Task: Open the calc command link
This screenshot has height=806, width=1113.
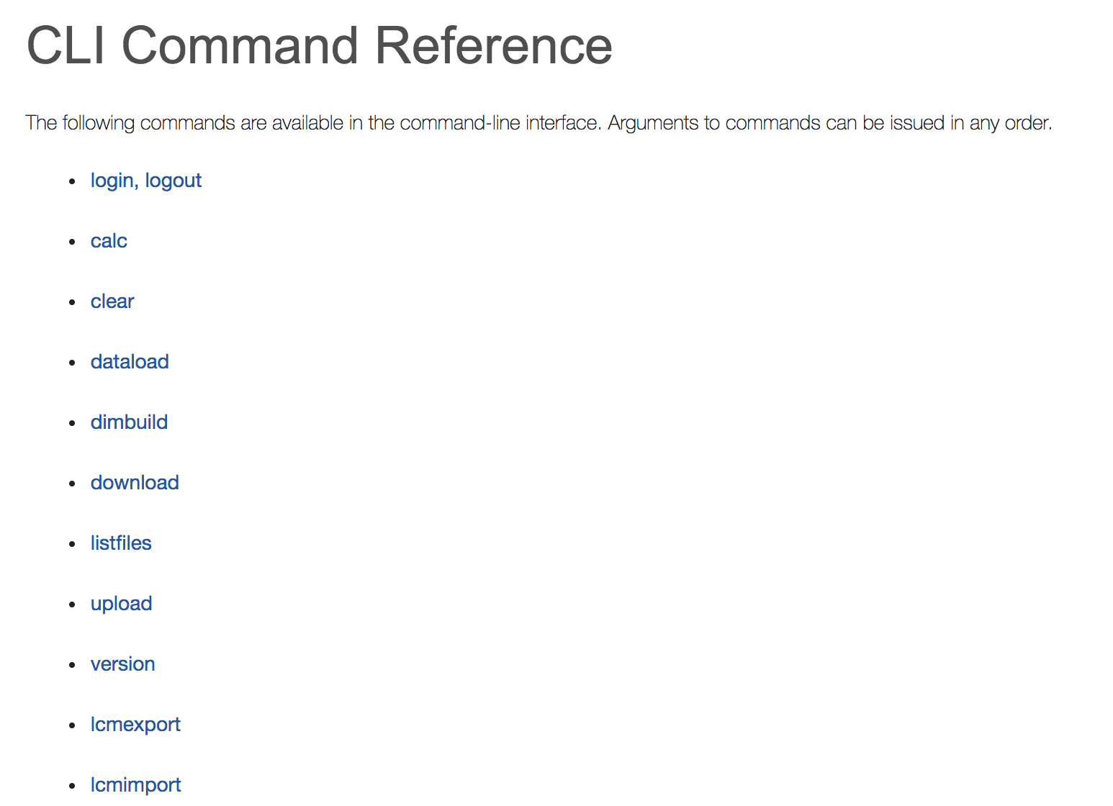Action: (x=109, y=241)
